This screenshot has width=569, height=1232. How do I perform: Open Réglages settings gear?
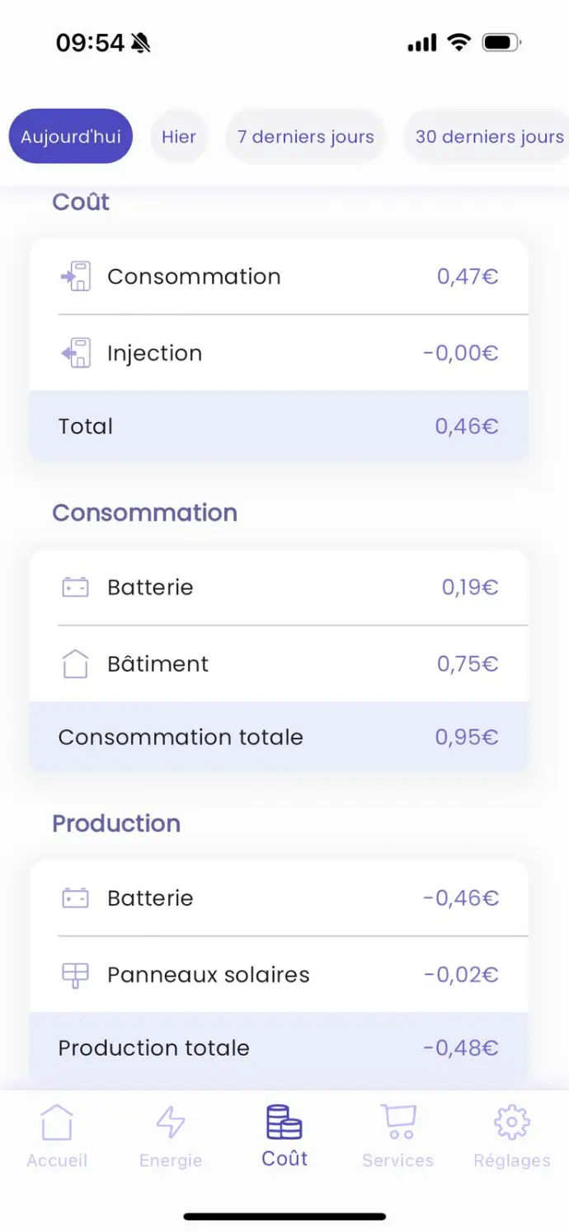point(511,1136)
